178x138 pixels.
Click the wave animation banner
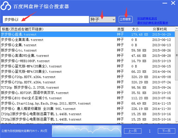tap(87, 131)
